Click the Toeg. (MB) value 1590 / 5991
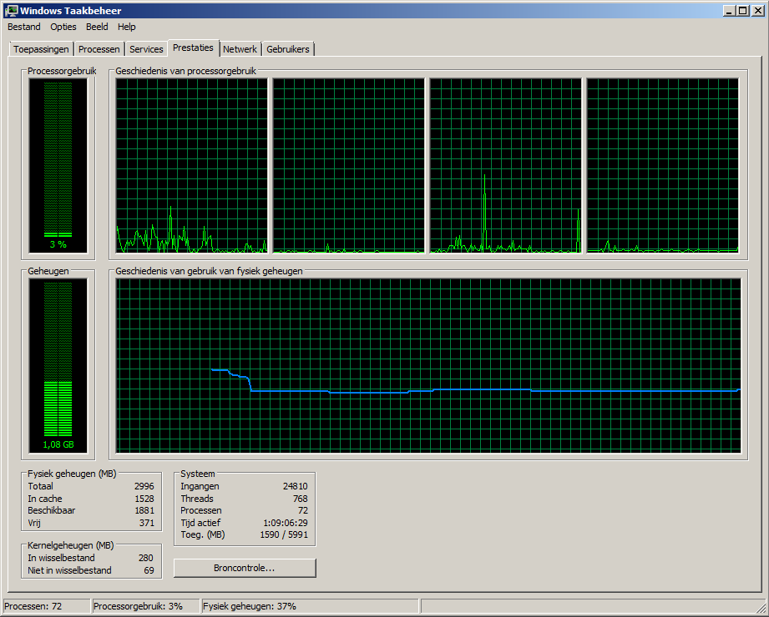The width and height of the screenshot is (769, 617). point(284,534)
